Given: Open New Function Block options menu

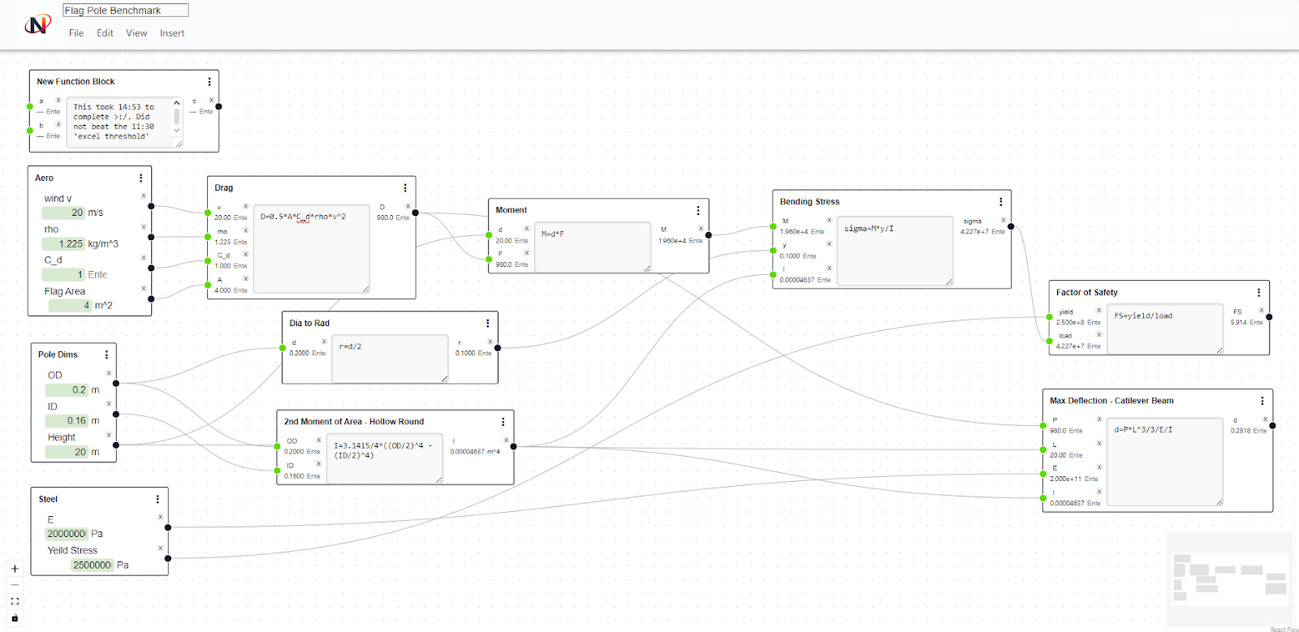Looking at the screenshot, I should coord(209,82).
